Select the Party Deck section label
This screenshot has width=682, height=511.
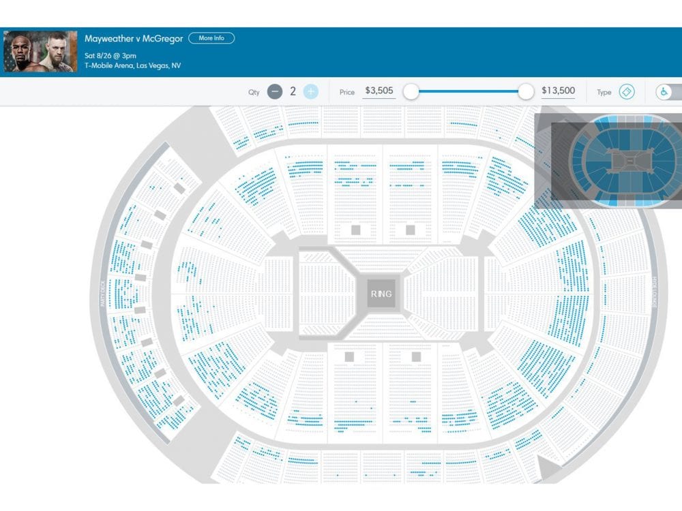coord(103,294)
